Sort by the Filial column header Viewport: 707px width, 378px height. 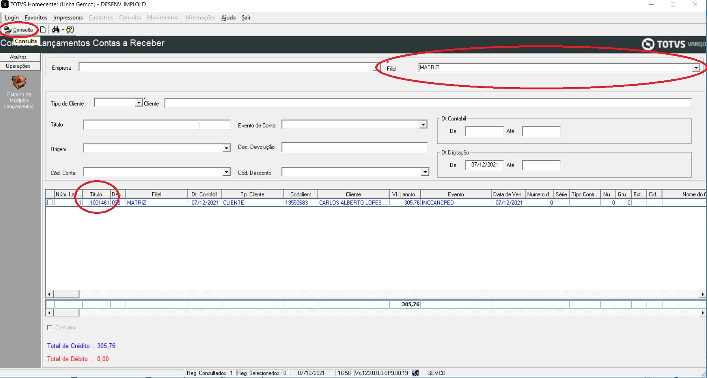point(157,194)
